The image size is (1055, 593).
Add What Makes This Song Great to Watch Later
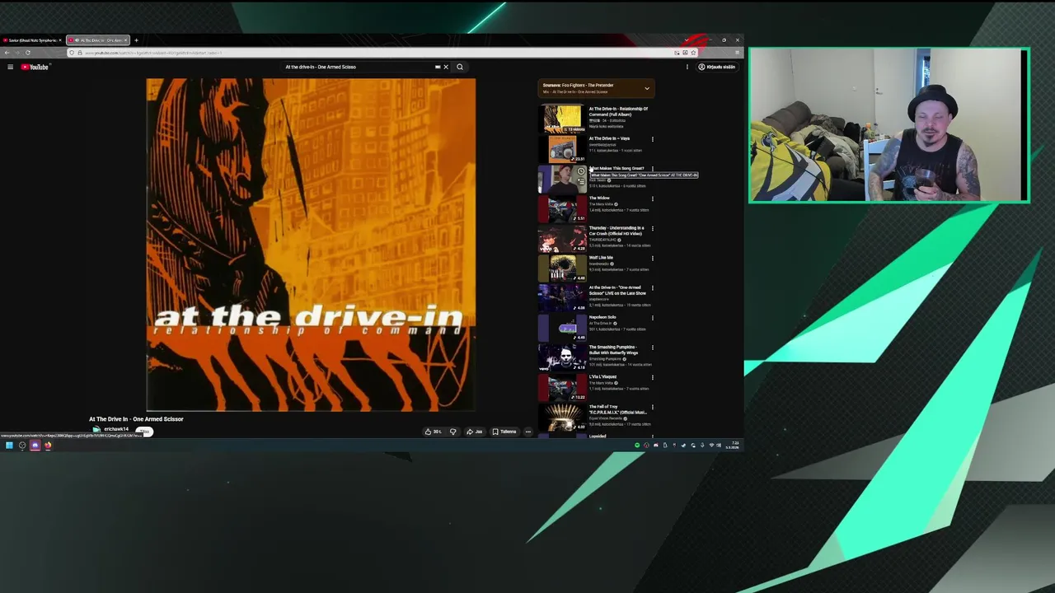pyautogui.click(x=580, y=170)
